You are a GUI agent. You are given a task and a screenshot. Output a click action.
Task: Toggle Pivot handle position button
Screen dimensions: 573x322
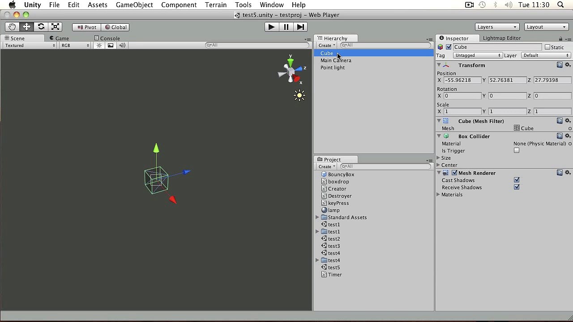87,27
